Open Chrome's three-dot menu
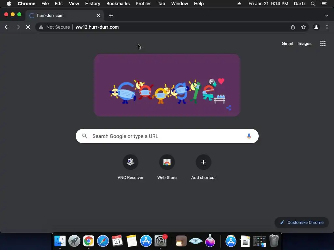This screenshot has height=250, width=334. tap(327, 27)
